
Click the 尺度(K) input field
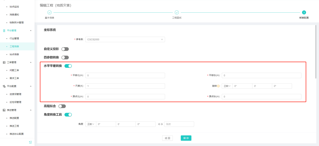[x=125, y=86]
